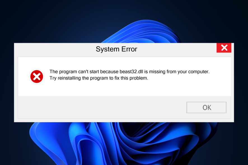Screen dimensions: 248x165
Task: Click the dark desktop background beside the dialog
Action: tap(7, 82)
